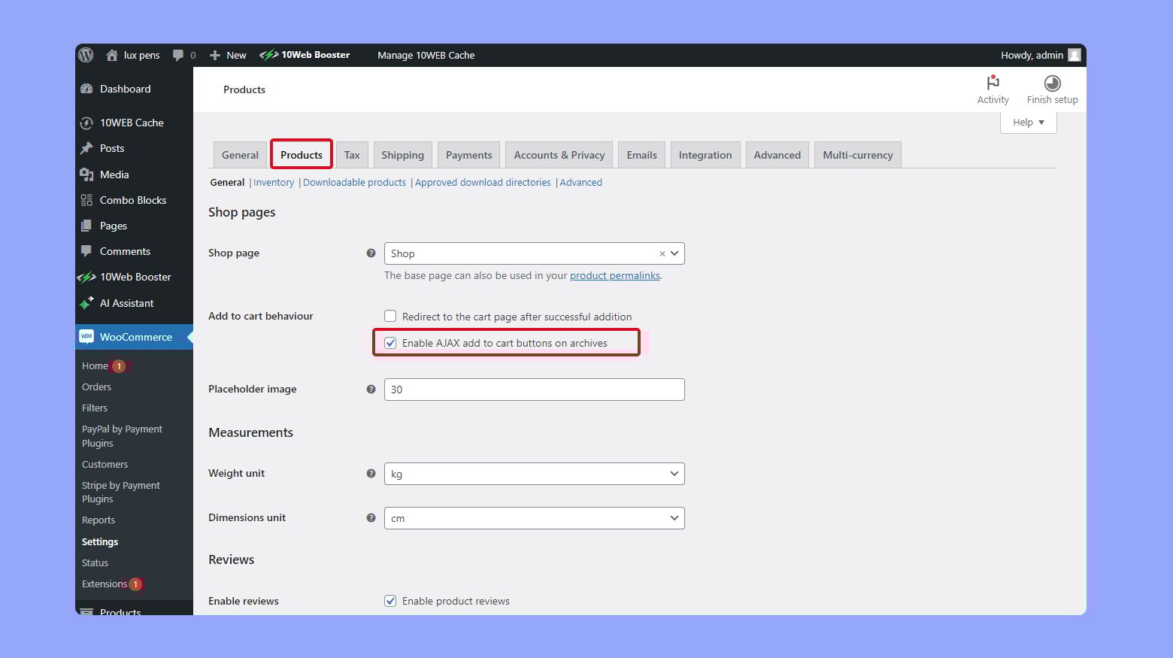Image resolution: width=1173 pixels, height=658 pixels.
Task: Click the Finish setup progress icon
Action: [x=1052, y=83]
